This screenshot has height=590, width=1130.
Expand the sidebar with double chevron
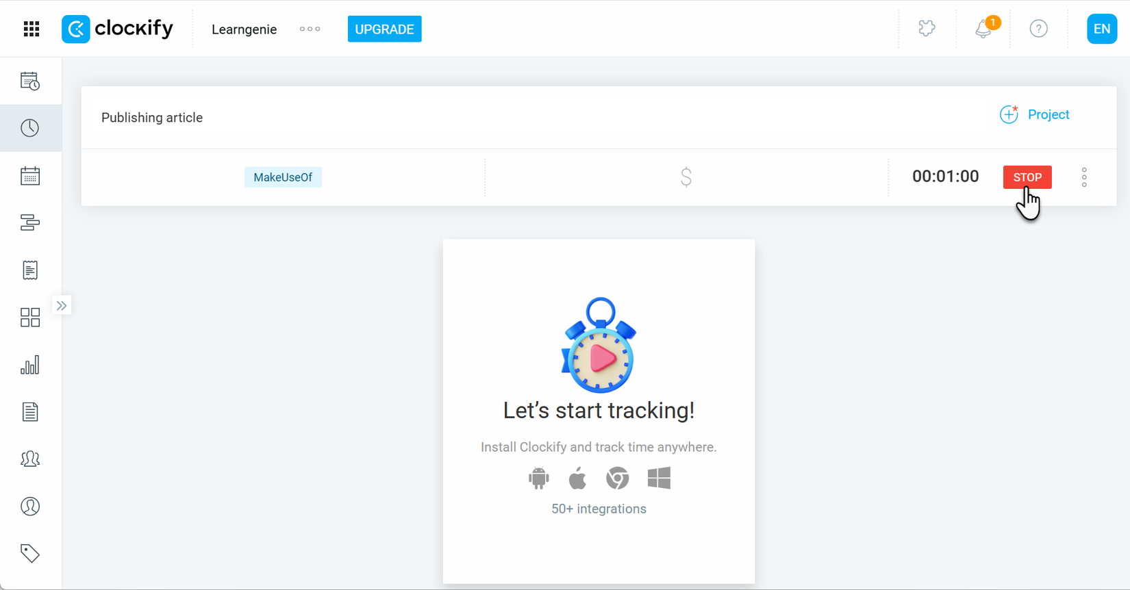tap(62, 305)
